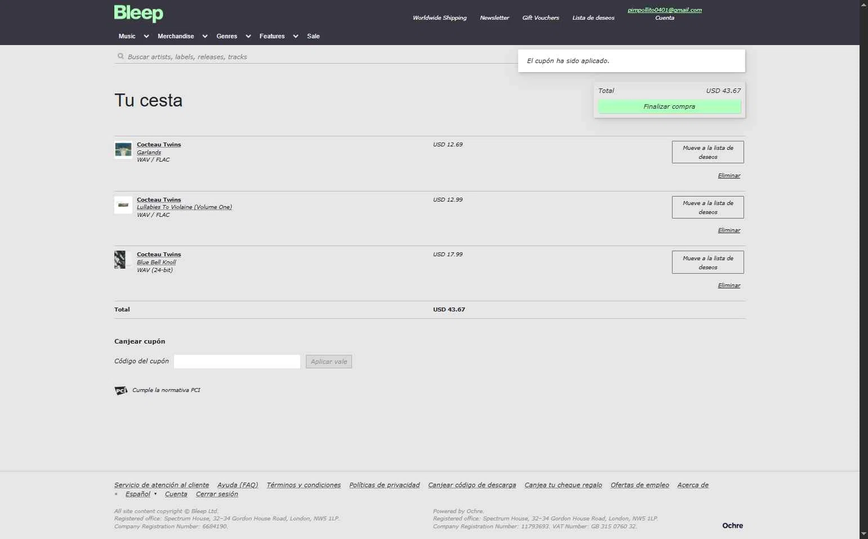Click Garlands price USD 12.69

[x=448, y=145]
